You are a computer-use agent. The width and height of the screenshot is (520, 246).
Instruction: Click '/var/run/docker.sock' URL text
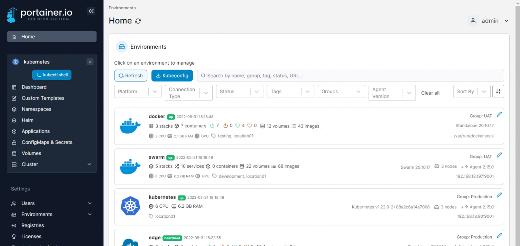pyautogui.click(x=474, y=136)
